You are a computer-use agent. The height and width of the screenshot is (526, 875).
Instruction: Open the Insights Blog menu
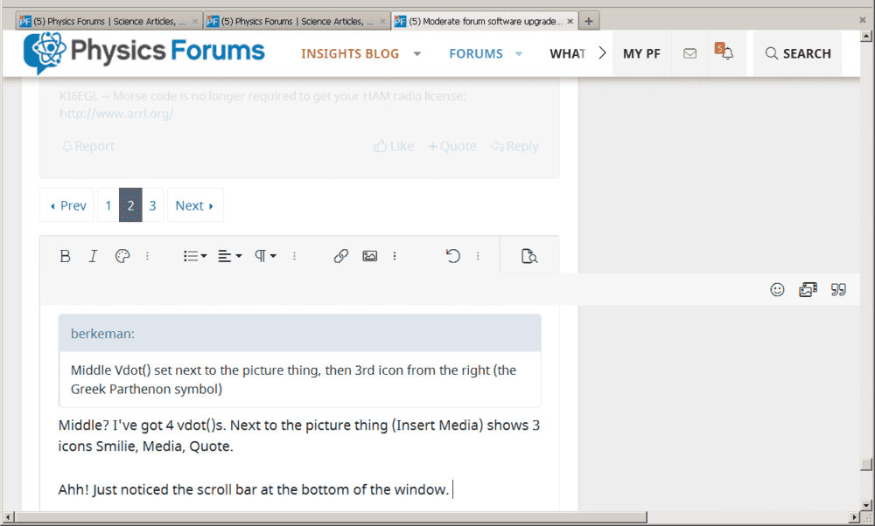[x=350, y=53]
